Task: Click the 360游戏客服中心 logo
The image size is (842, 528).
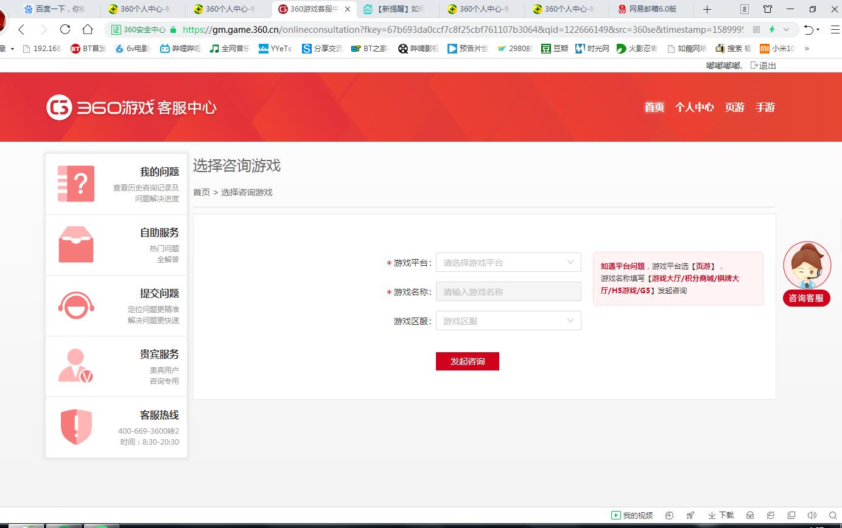Action: [131, 106]
